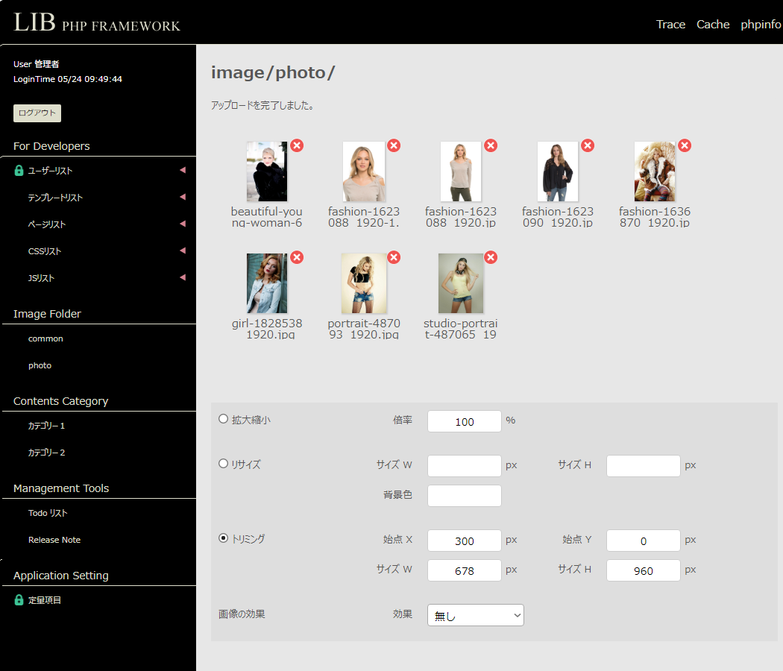
Task: Open the Trace menu item
Action: pos(670,25)
